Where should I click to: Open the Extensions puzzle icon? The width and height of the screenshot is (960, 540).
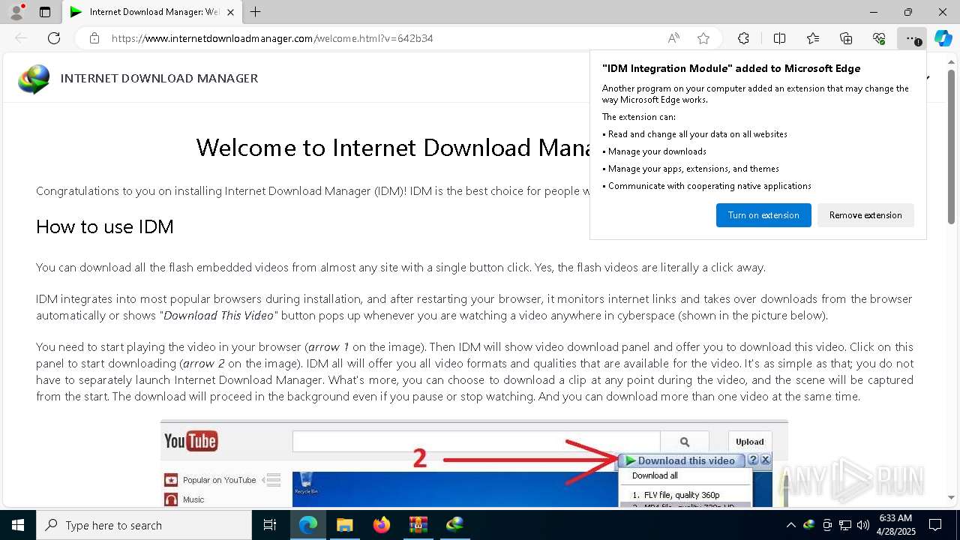point(743,38)
